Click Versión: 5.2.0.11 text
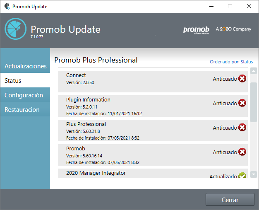The image size is (259, 210). point(82,107)
